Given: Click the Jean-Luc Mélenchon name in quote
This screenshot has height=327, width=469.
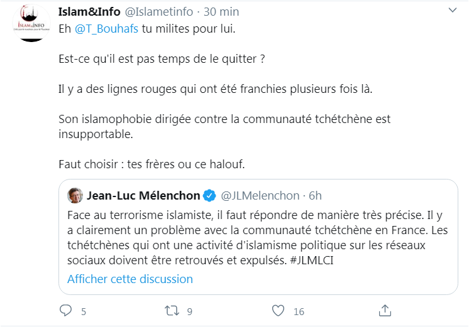Looking at the screenshot, I should (143, 195).
